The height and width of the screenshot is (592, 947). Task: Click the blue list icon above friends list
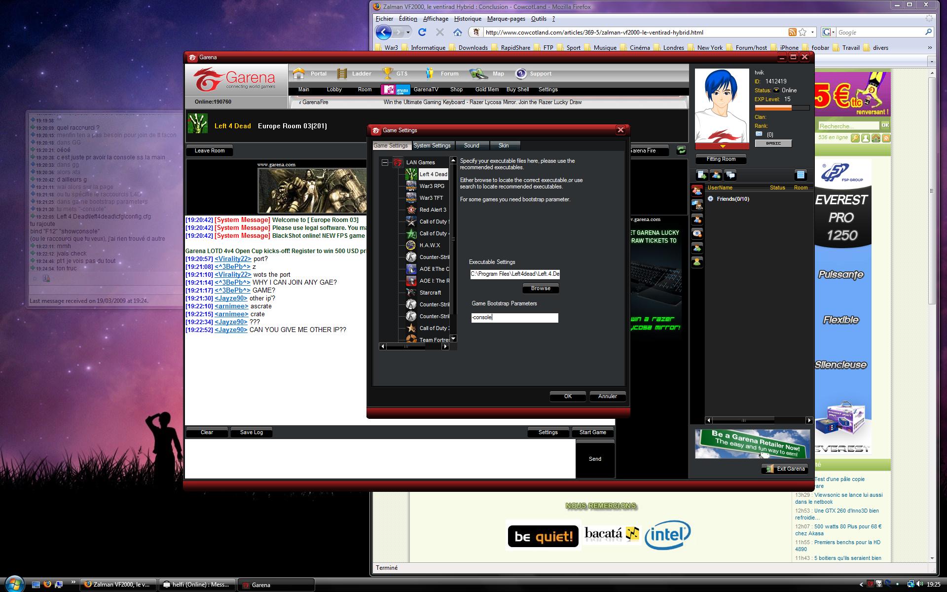pos(800,175)
